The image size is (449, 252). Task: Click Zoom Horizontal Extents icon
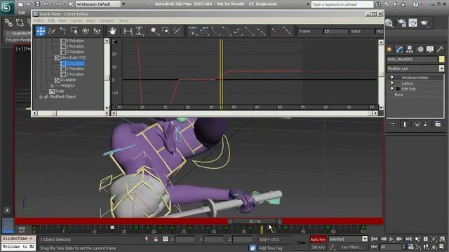point(128,31)
